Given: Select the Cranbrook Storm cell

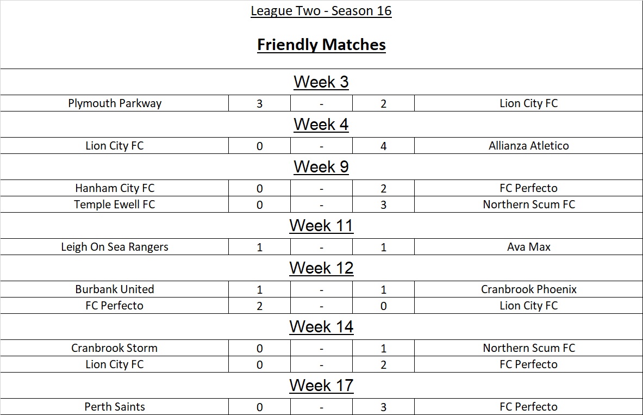Looking at the screenshot, I should point(115,348).
